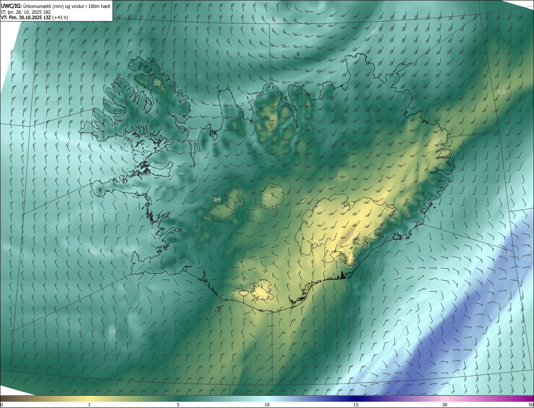Viewport: 534px width, 408px height.
Task: Click the colorbar tick label 1
Action: click(89, 405)
